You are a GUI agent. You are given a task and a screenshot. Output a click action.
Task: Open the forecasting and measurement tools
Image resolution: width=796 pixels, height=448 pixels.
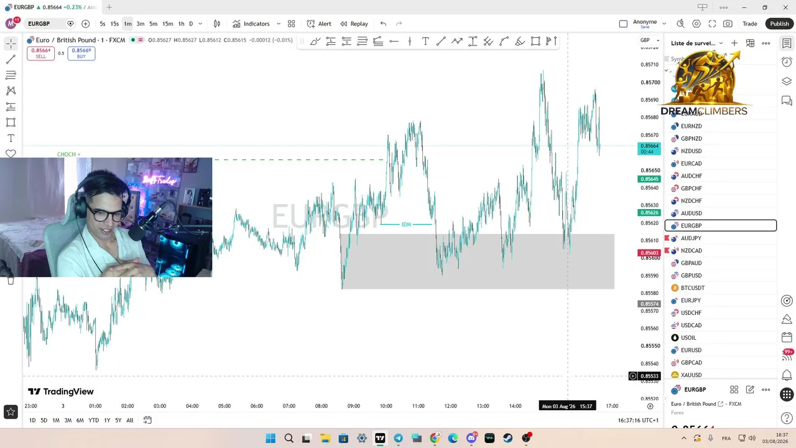point(11,107)
